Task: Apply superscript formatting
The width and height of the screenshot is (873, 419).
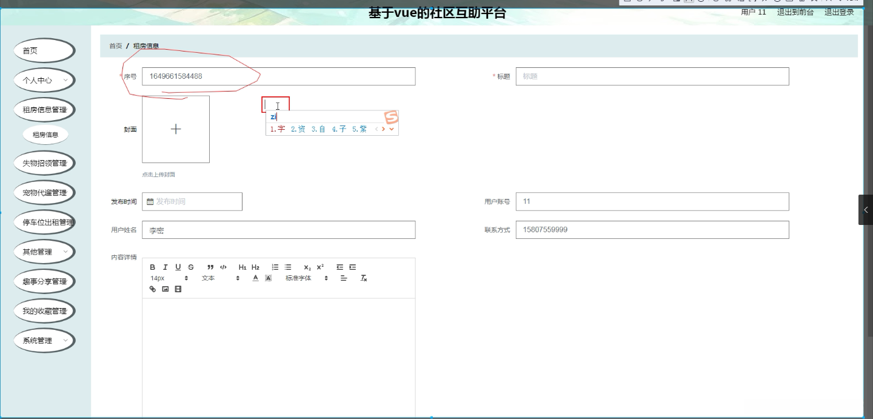Action: pos(320,267)
